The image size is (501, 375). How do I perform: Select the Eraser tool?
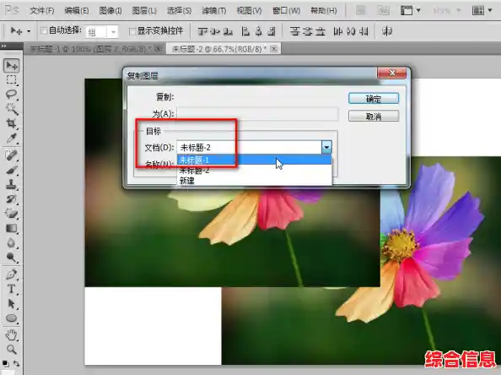coord(12,213)
